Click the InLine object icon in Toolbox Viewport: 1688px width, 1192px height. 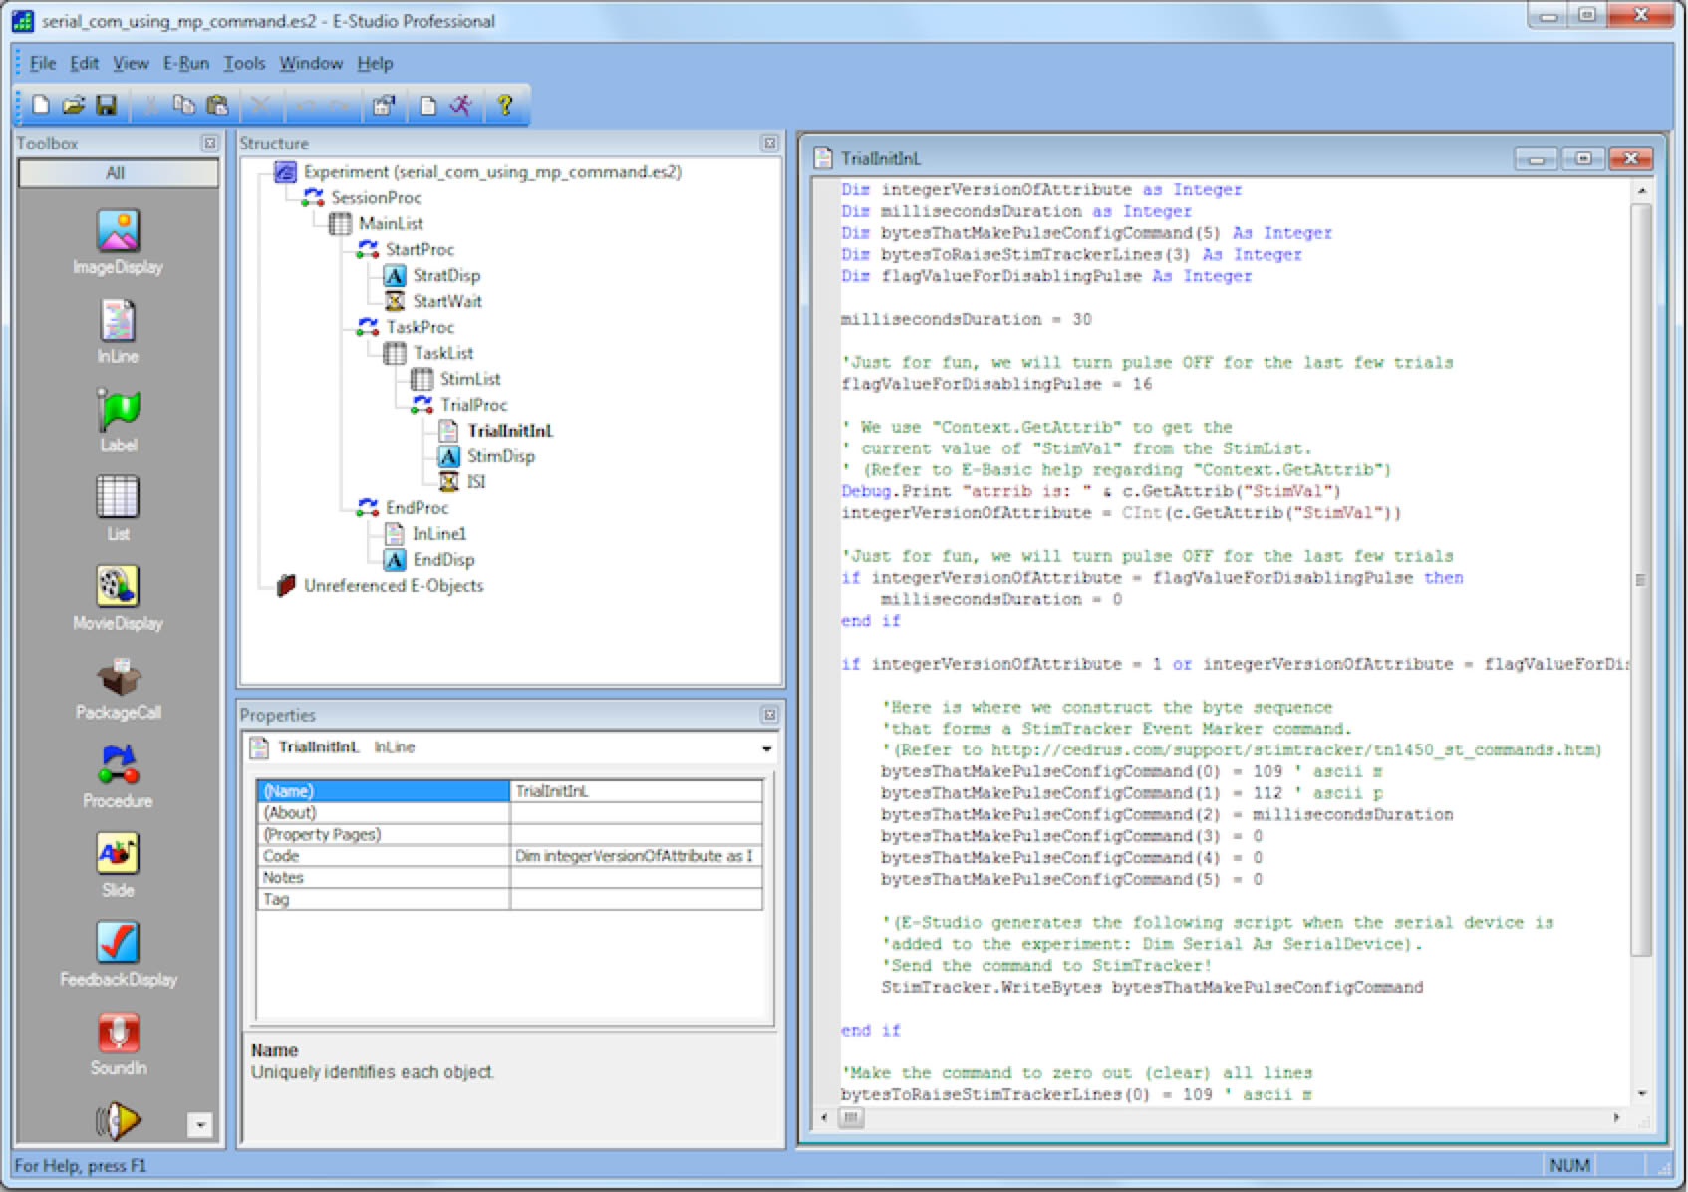point(118,321)
